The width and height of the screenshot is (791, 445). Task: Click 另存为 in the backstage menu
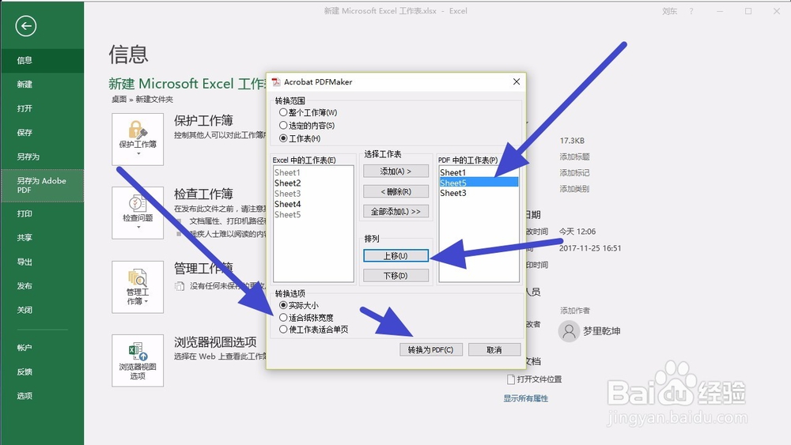coord(43,157)
